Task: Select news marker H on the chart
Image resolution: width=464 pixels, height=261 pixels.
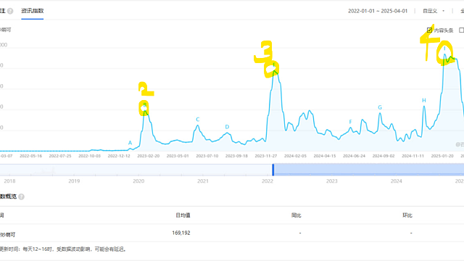Action: click(423, 101)
